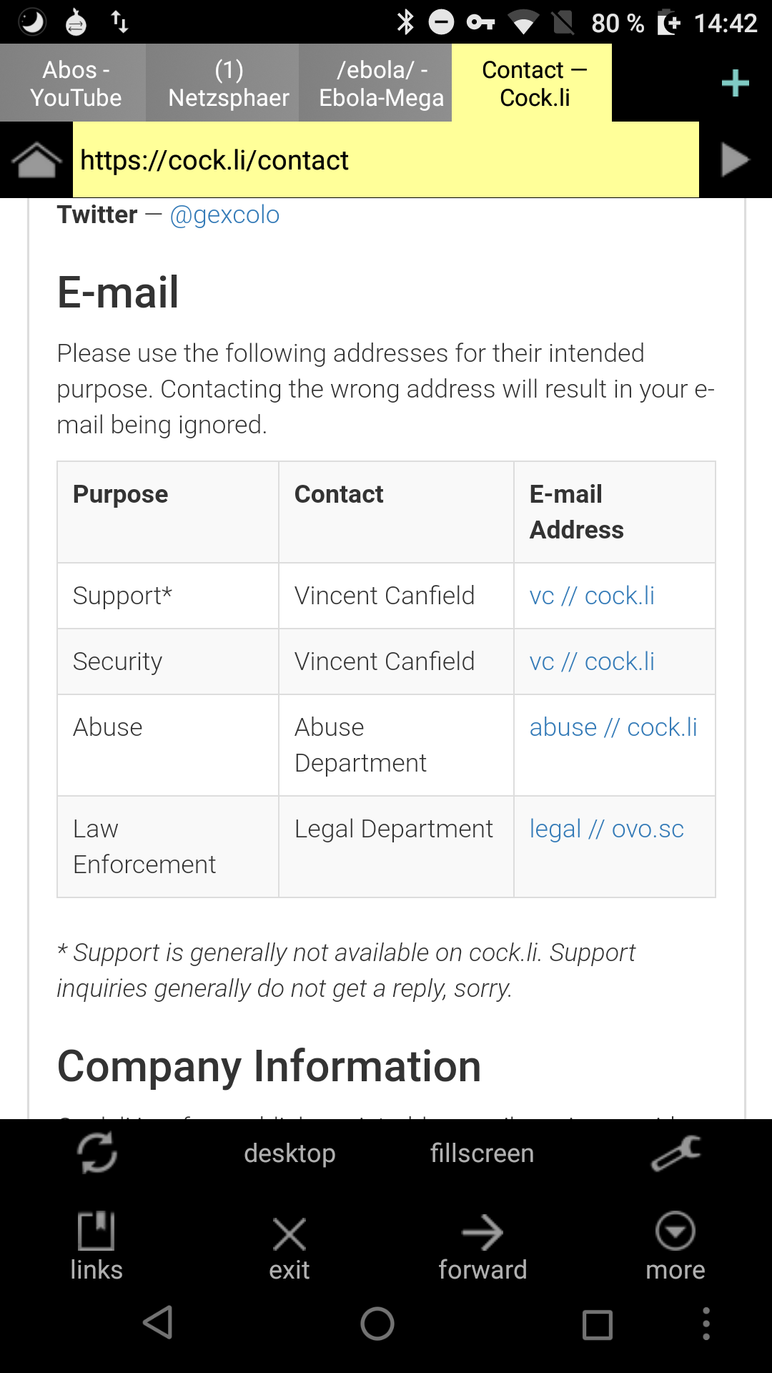The width and height of the screenshot is (772, 1373).
Task: Open settings via the wrench icon
Action: pos(675,1153)
